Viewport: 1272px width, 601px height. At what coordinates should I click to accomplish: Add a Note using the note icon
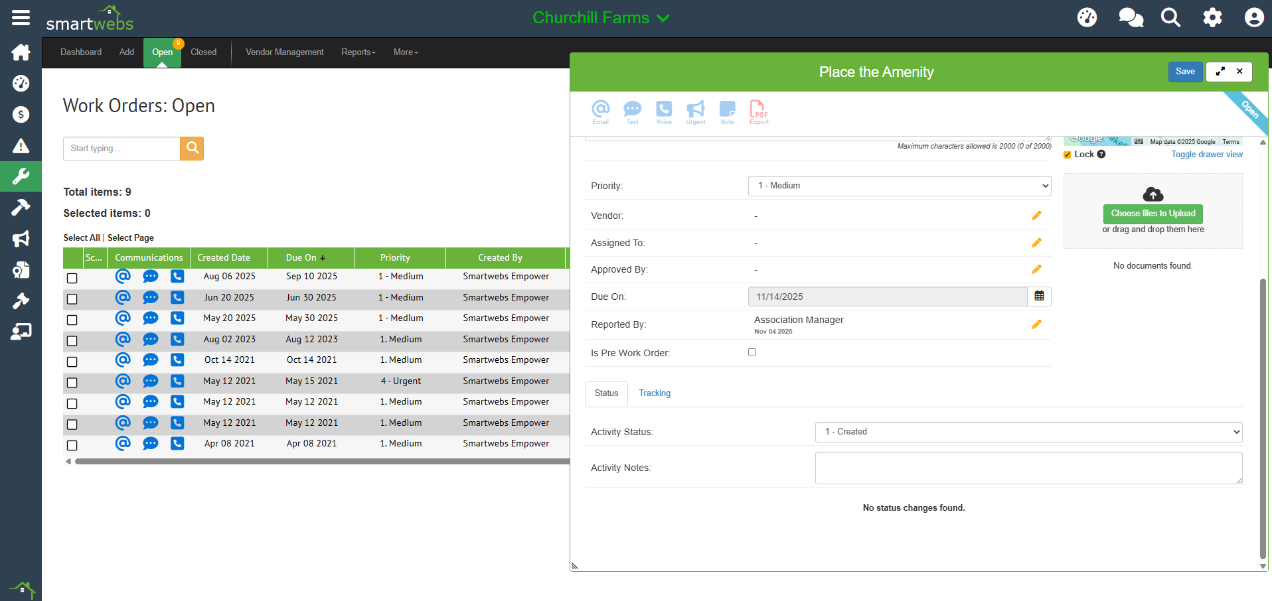pos(727,110)
